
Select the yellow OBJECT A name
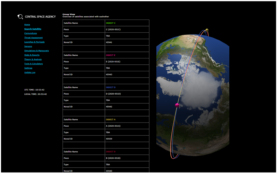pos(111,119)
